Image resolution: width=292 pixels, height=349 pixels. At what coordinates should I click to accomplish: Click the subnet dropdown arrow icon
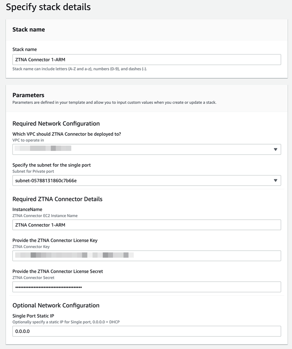pyautogui.click(x=275, y=180)
